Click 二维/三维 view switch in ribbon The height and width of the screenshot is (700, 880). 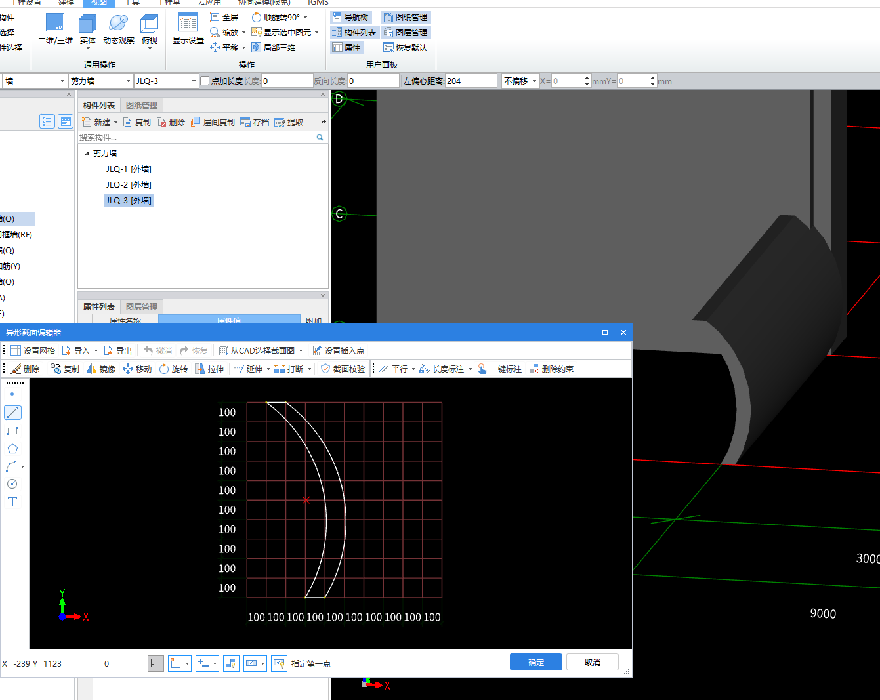tap(55, 30)
